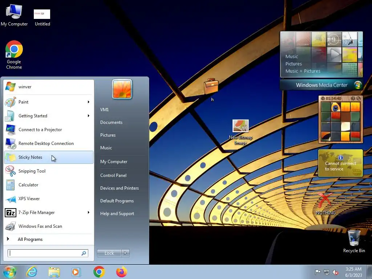Open Internet Explorer from the taskbar

(32, 272)
